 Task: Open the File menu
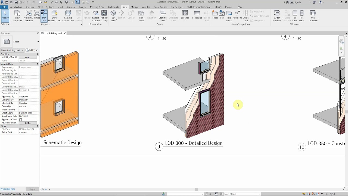point(4,7)
